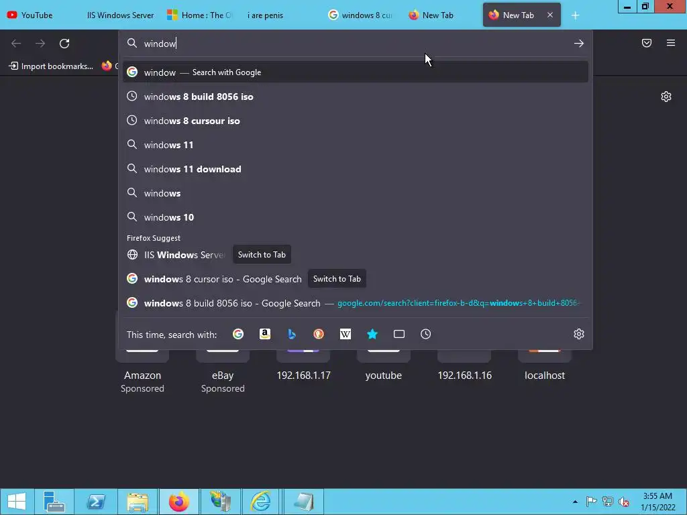The width and height of the screenshot is (687, 515).
Task: Search this time with Wikipedia icon
Action: click(346, 334)
